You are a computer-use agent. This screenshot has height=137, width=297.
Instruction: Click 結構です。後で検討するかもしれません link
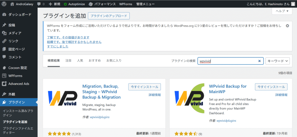tap(74, 42)
